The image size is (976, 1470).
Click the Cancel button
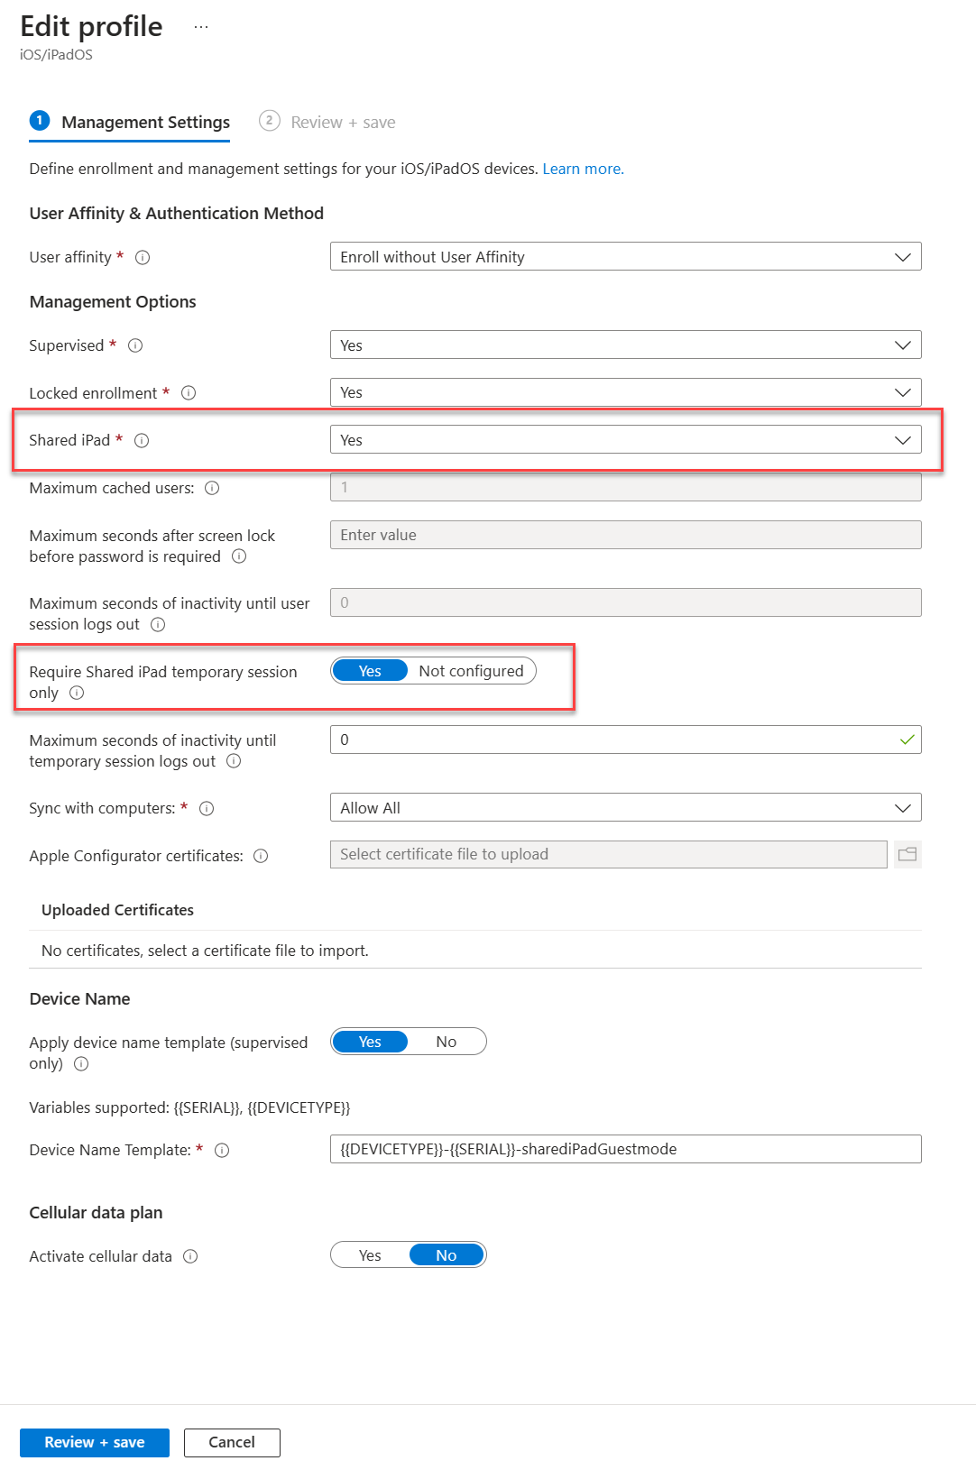coord(231,1442)
